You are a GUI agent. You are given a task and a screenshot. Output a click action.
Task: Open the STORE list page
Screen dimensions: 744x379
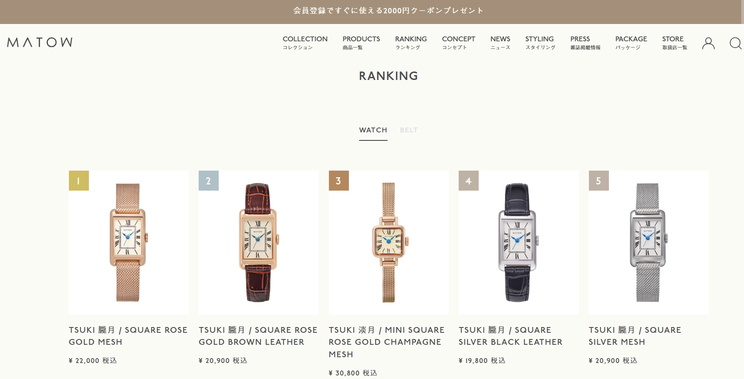[674, 43]
